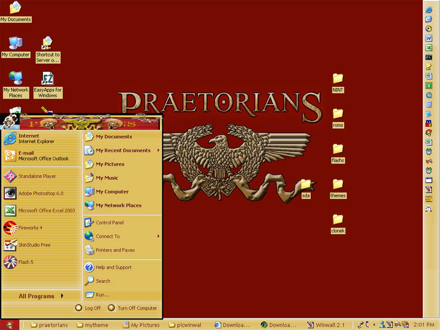Open My Network Places in the Start menu
Image resolution: width=440 pixels, height=330 pixels.
pyautogui.click(x=122, y=205)
